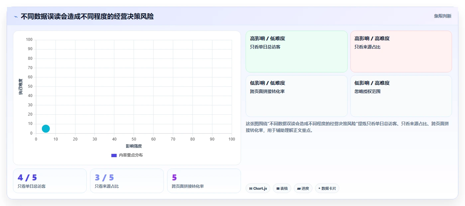Click the 数据卡片 tag

click(327, 188)
